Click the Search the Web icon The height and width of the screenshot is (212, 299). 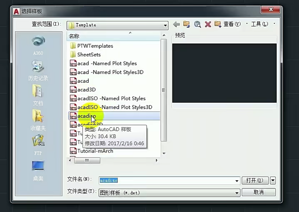(x=197, y=24)
